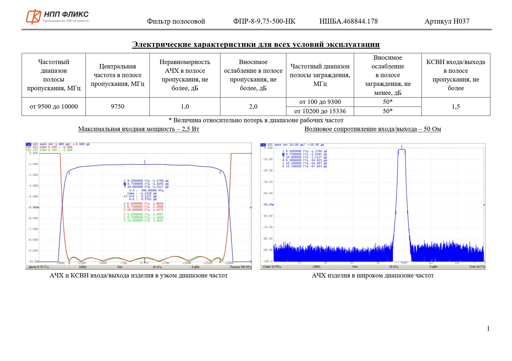Click marker 1 on left chart blue curve
Viewport: 512px width, 361px height.
click(69, 173)
